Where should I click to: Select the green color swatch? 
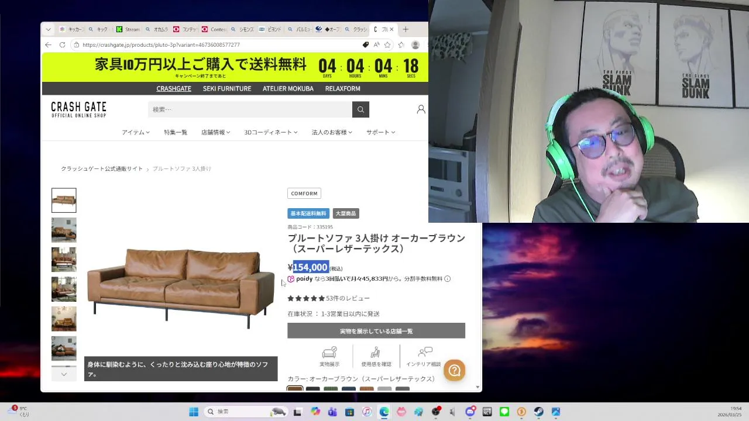click(x=331, y=389)
